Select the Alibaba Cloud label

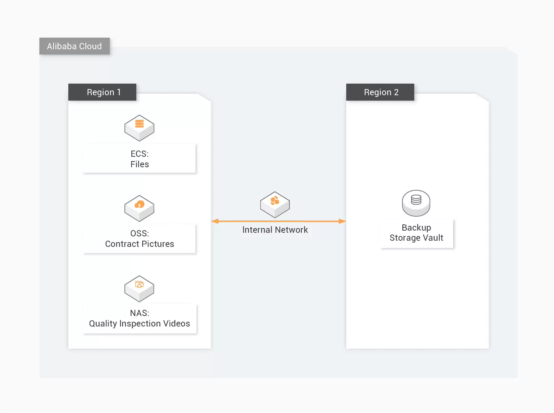coord(75,46)
